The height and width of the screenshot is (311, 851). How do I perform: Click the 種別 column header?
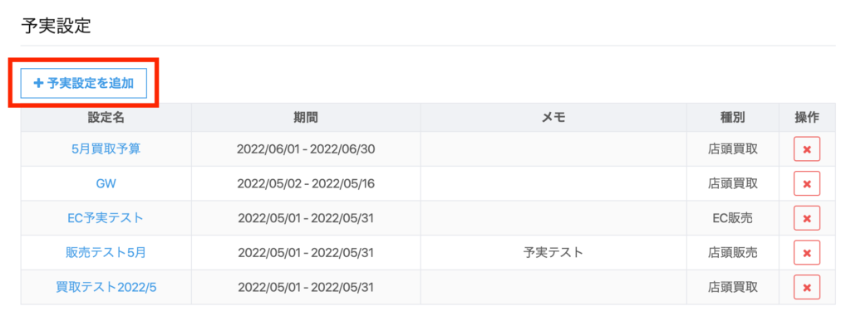point(733,117)
